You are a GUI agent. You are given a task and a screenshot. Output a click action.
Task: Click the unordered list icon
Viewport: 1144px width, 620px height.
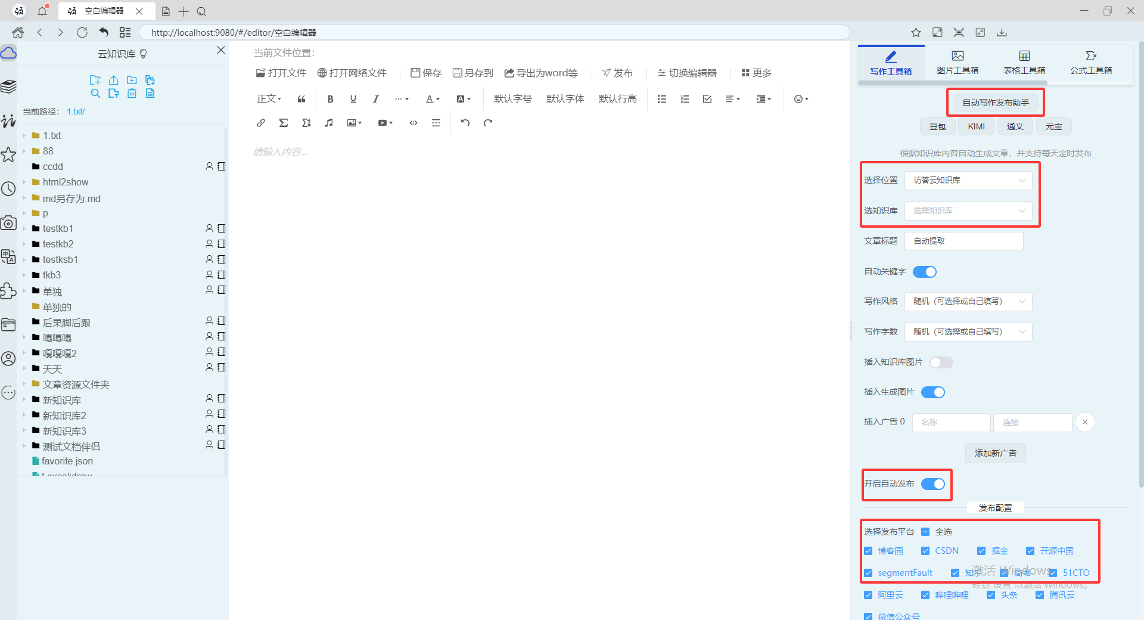tap(662, 99)
